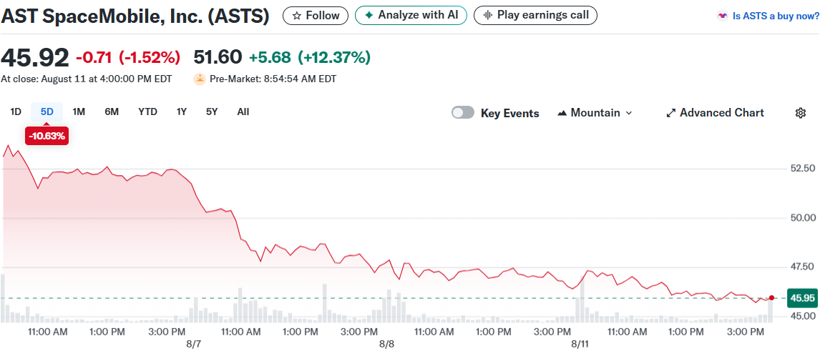Click the At close August 11 timestamp
The image size is (820, 351).
87,79
